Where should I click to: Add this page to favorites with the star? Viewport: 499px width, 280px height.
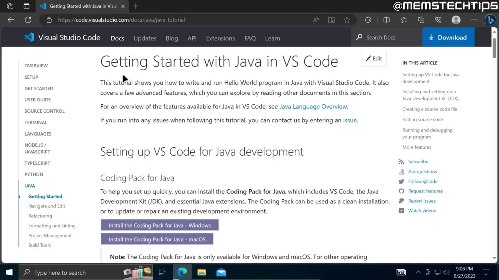[x=347, y=20]
